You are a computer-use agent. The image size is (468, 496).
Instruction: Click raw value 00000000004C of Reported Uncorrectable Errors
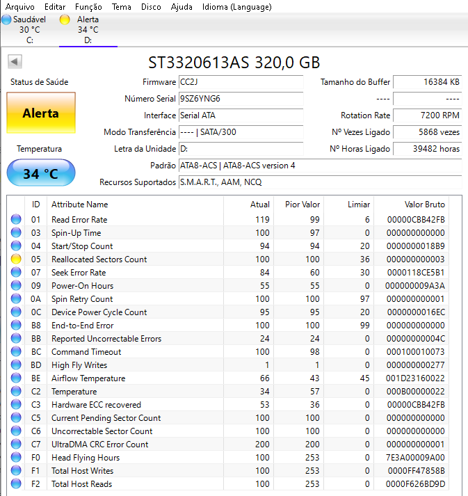[416, 339]
